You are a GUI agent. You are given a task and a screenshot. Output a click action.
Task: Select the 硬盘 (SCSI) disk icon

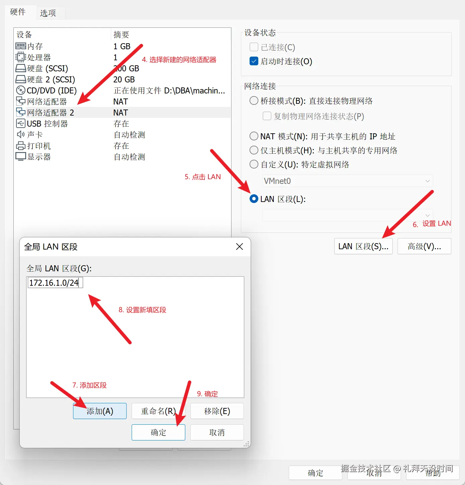(x=21, y=68)
